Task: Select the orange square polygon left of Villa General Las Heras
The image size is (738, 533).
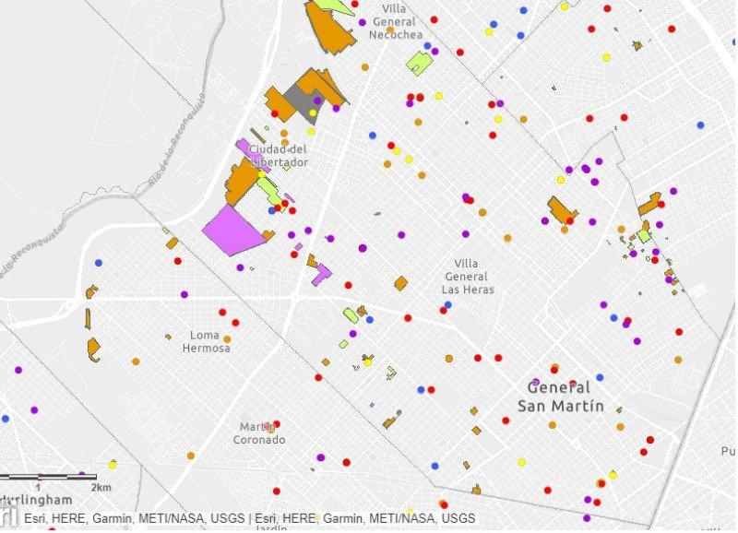Action: (401, 284)
